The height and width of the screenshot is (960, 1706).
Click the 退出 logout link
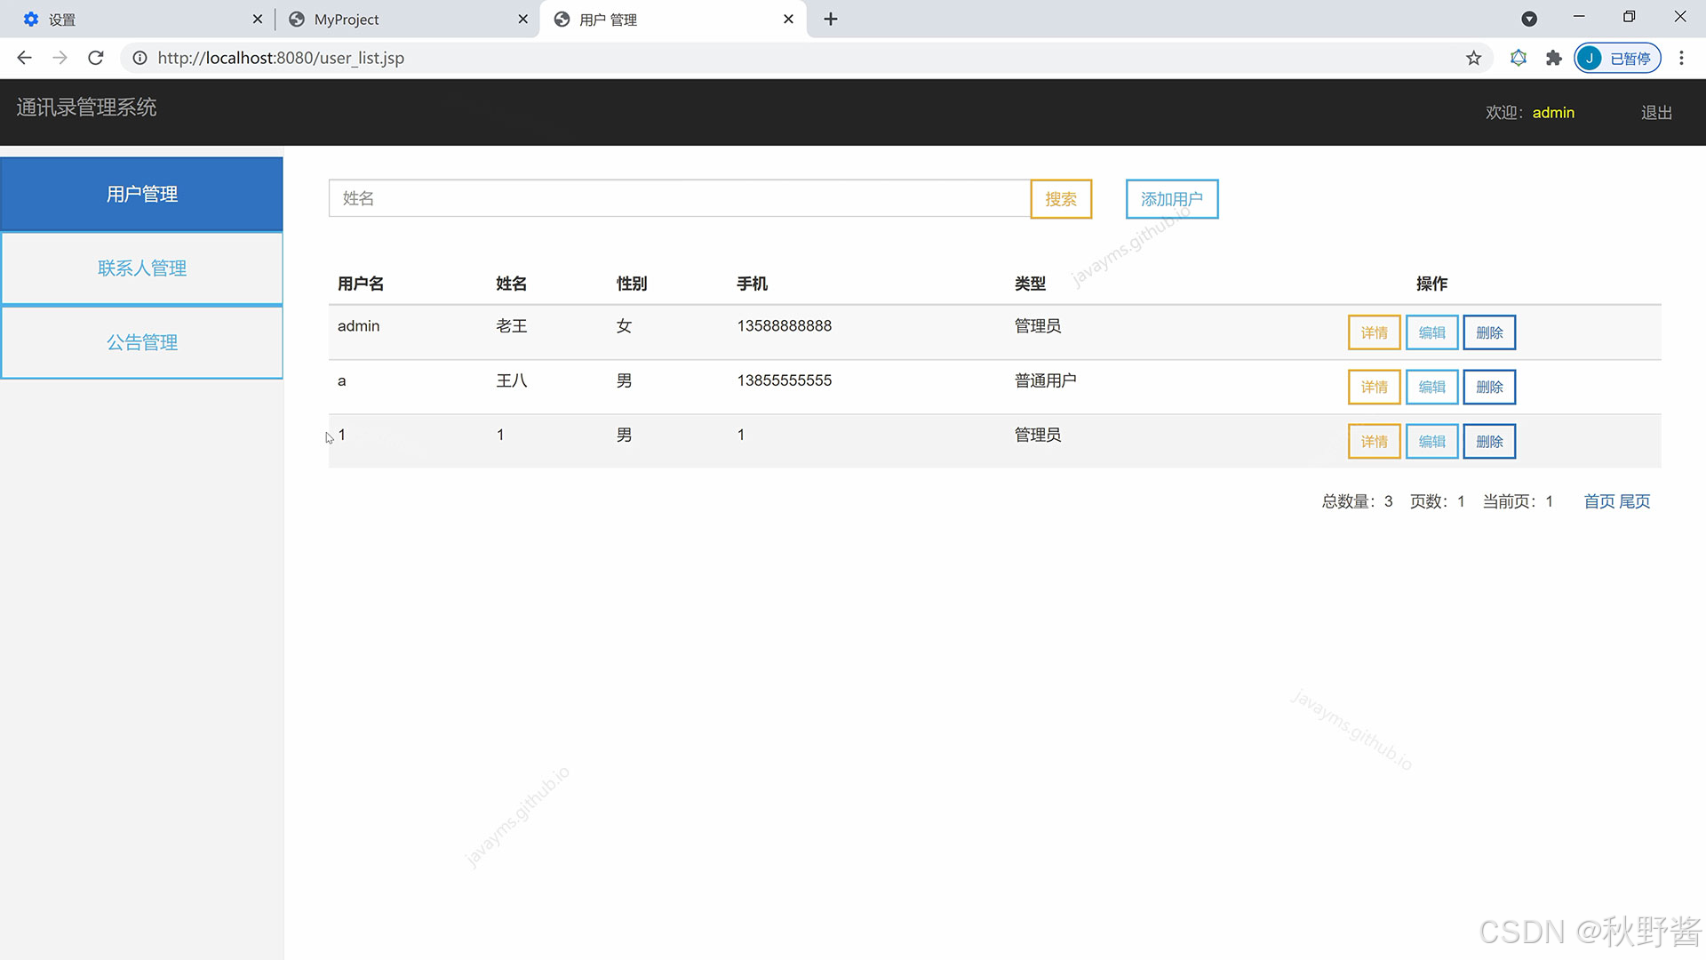coord(1656,113)
